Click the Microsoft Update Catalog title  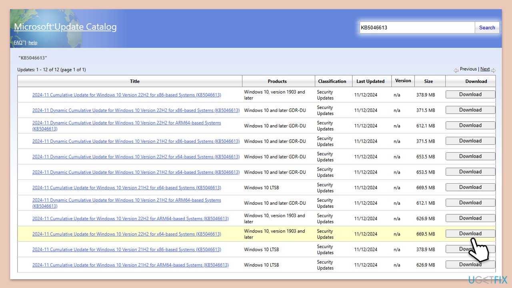point(65,27)
